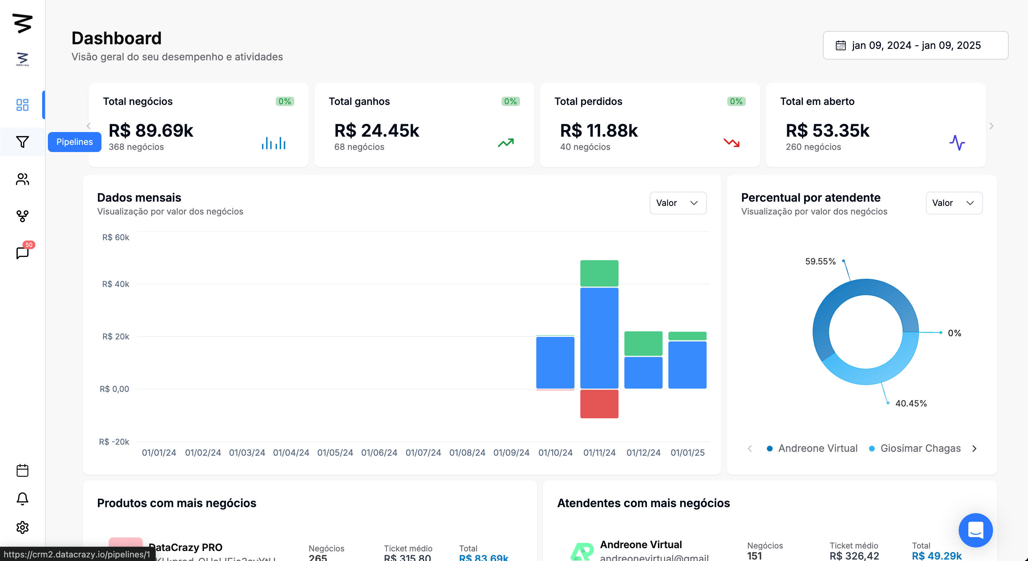This screenshot has width=1028, height=561.
Task: Open the automation flow nodes icon
Action: pos(23,216)
